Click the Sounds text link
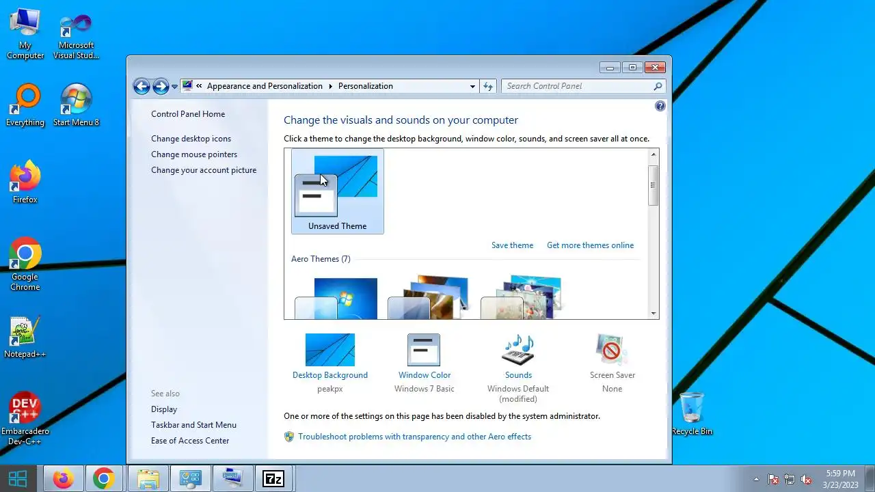The image size is (875, 492). [x=518, y=375]
